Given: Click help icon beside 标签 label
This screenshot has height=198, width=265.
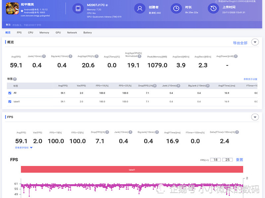Looking at the screenshot, I should pos(15,79).
